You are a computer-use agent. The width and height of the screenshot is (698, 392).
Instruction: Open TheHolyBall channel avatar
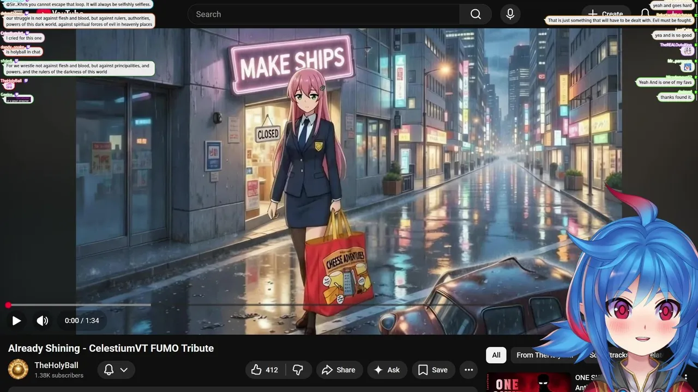(18, 370)
